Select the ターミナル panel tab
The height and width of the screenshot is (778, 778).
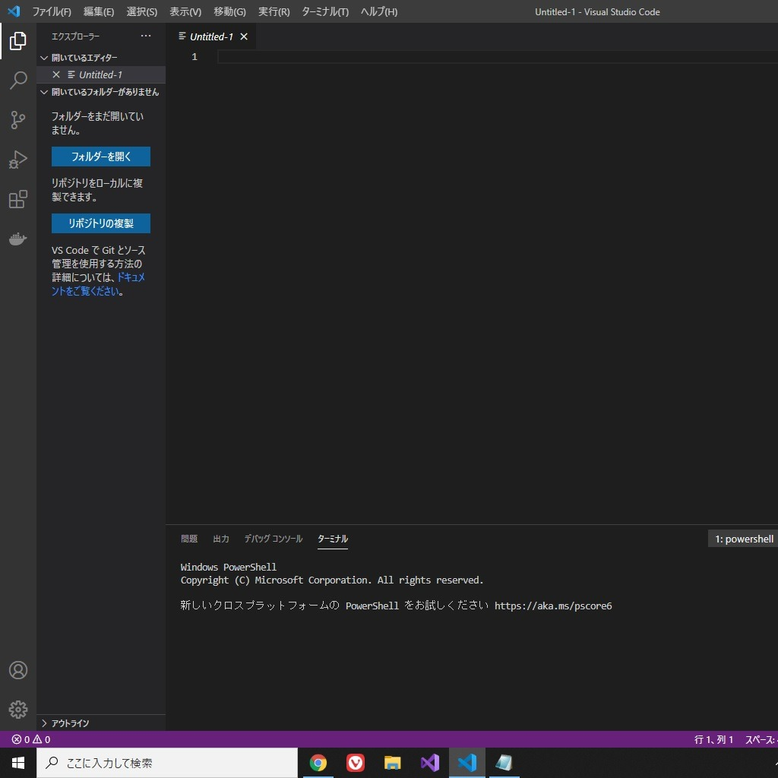[333, 539]
